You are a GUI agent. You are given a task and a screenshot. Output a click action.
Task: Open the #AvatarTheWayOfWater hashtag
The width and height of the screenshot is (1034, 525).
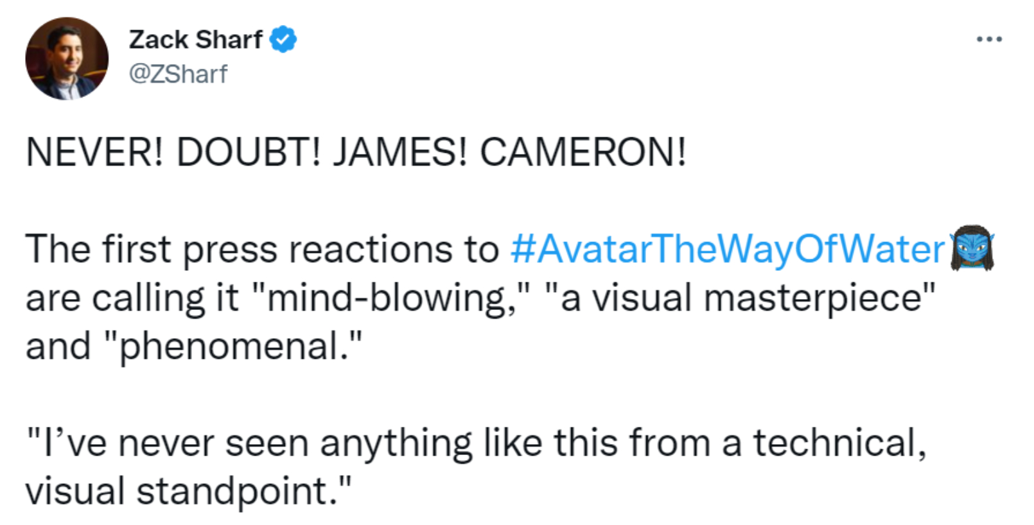728,249
